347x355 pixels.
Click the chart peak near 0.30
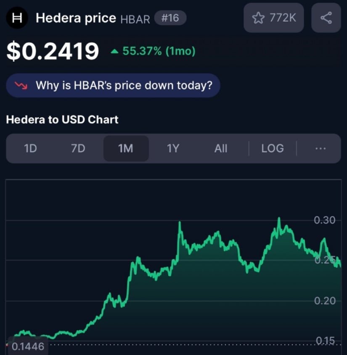[x=279, y=218]
